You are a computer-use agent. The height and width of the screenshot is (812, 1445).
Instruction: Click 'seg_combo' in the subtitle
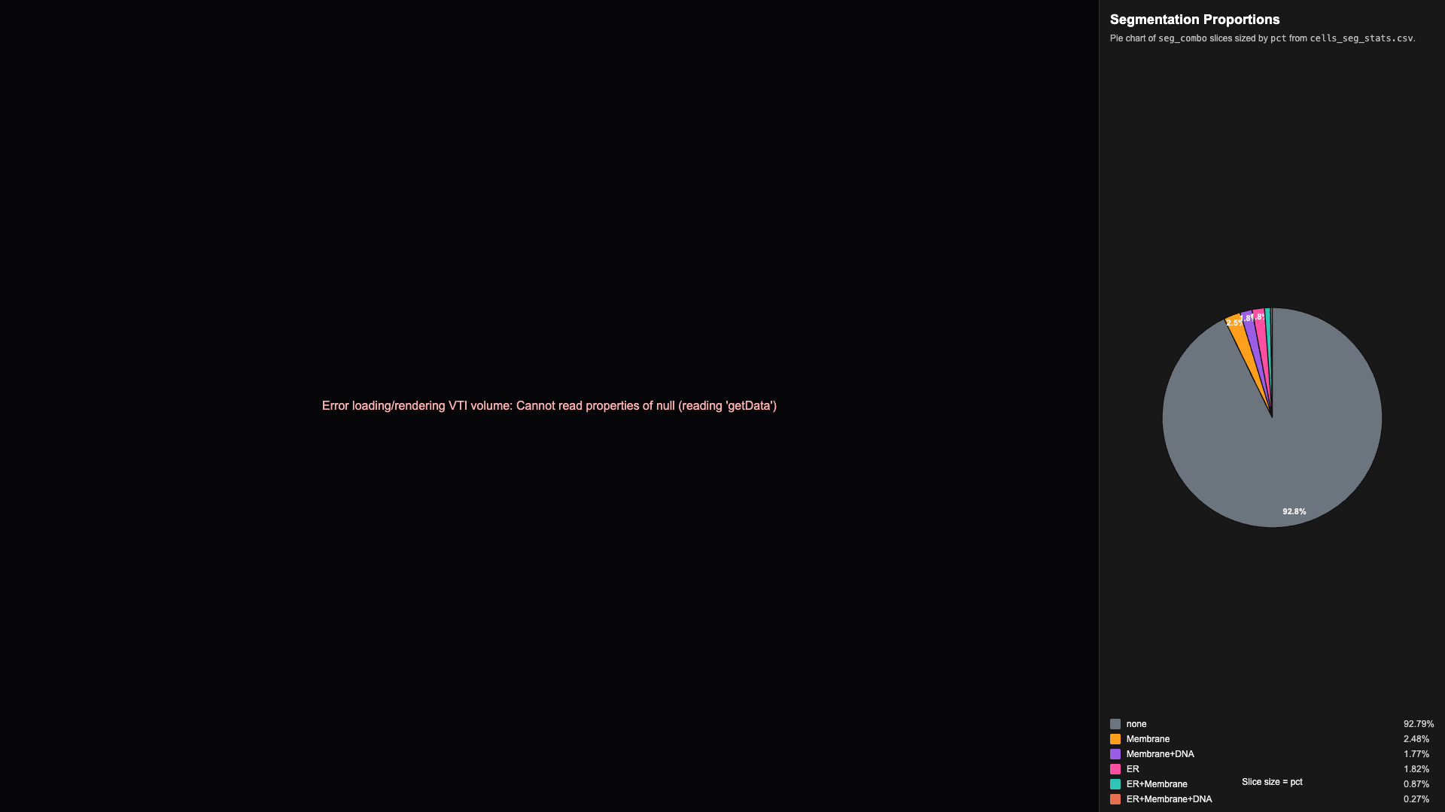point(1182,38)
